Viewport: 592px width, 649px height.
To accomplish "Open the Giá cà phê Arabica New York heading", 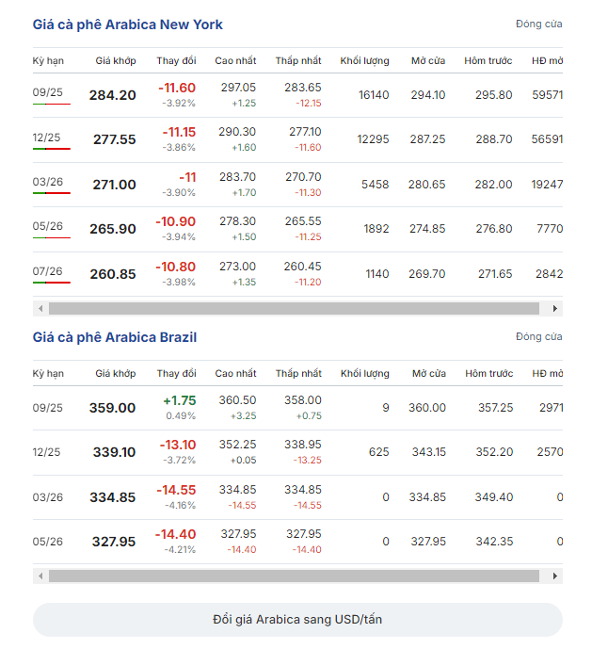I will pyautogui.click(x=127, y=24).
